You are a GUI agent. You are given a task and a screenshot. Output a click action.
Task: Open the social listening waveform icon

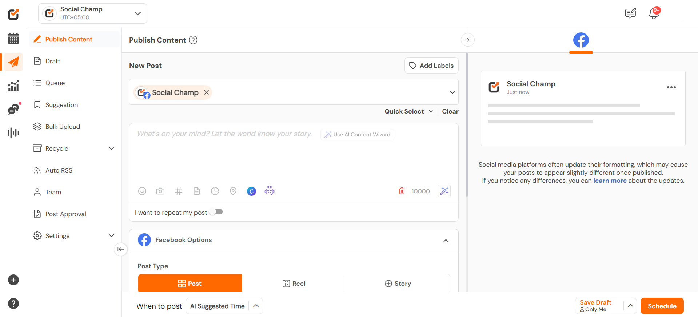click(13, 132)
